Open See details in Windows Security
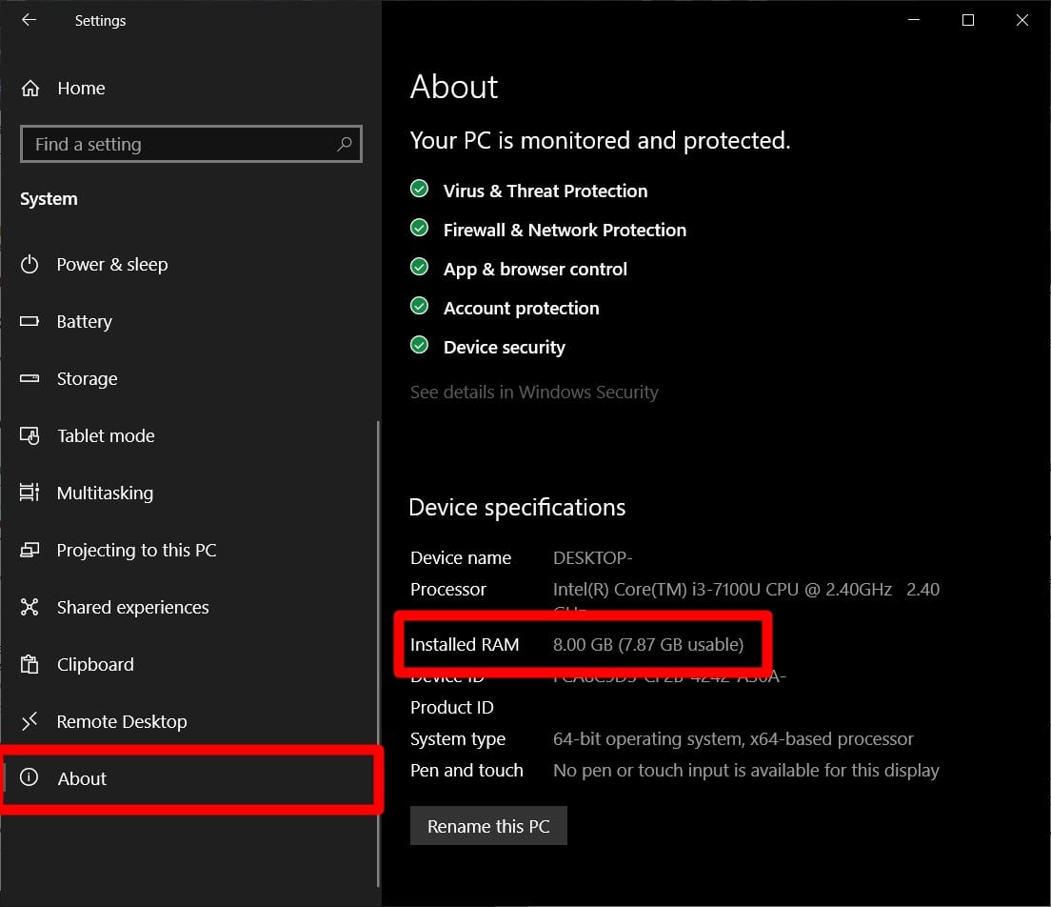 click(534, 392)
